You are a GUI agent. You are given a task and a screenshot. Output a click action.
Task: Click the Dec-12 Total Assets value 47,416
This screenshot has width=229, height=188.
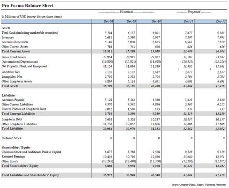coord(220,86)
